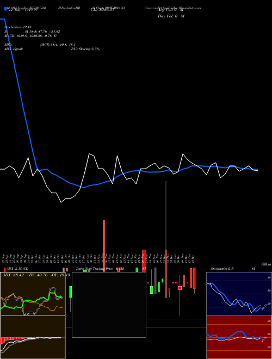Click the 'SI 14/3: 47.76 / 51.82' value

[42, 32]
